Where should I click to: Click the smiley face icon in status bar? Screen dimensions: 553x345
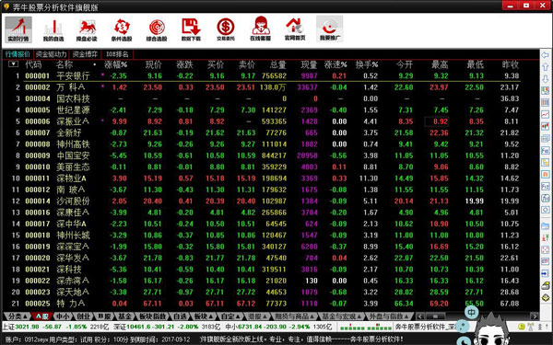click(522, 327)
